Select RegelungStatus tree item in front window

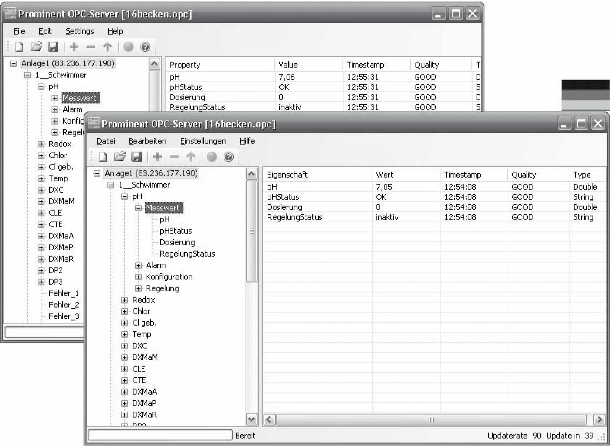click(187, 254)
